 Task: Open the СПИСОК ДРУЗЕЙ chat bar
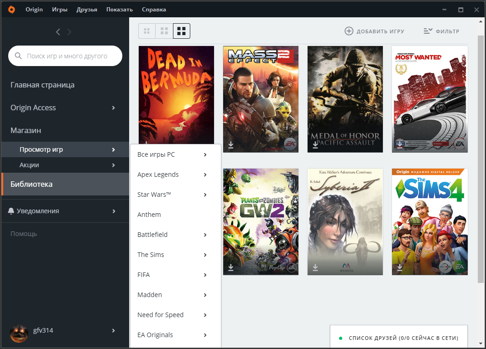(399, 337)
